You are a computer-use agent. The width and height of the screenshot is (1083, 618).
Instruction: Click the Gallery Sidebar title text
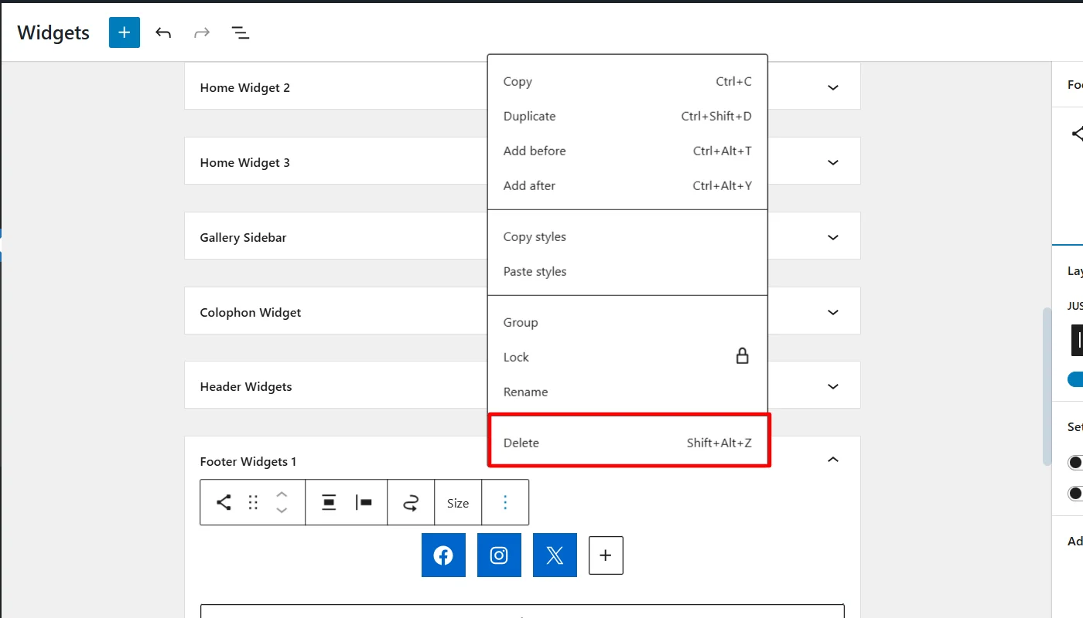(243, 237)
